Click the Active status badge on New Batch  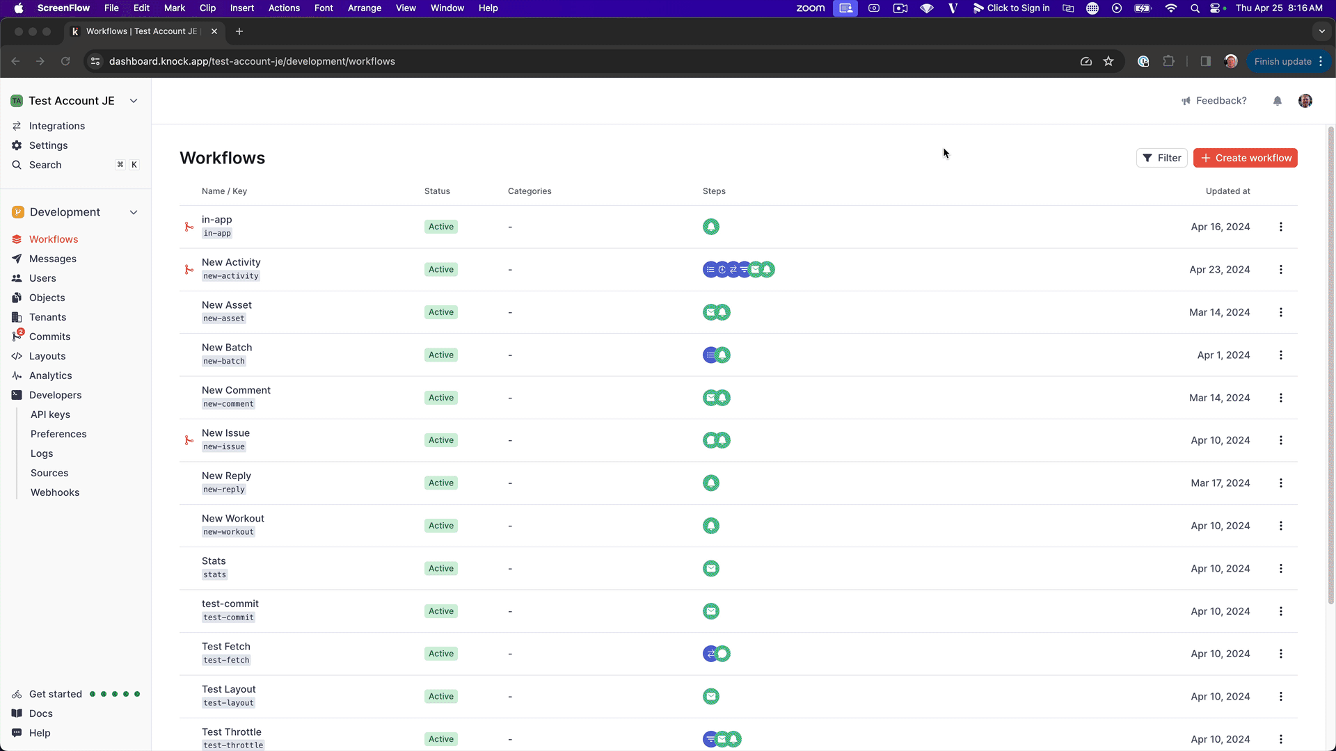(x=441, y=355)
